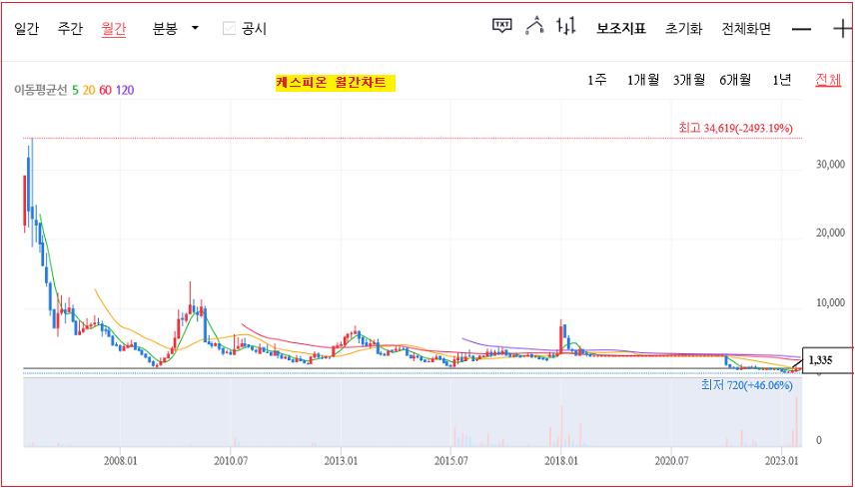
Task: Click the red 60 moving average
Action: pyautogui.click(x=105, y=90)
